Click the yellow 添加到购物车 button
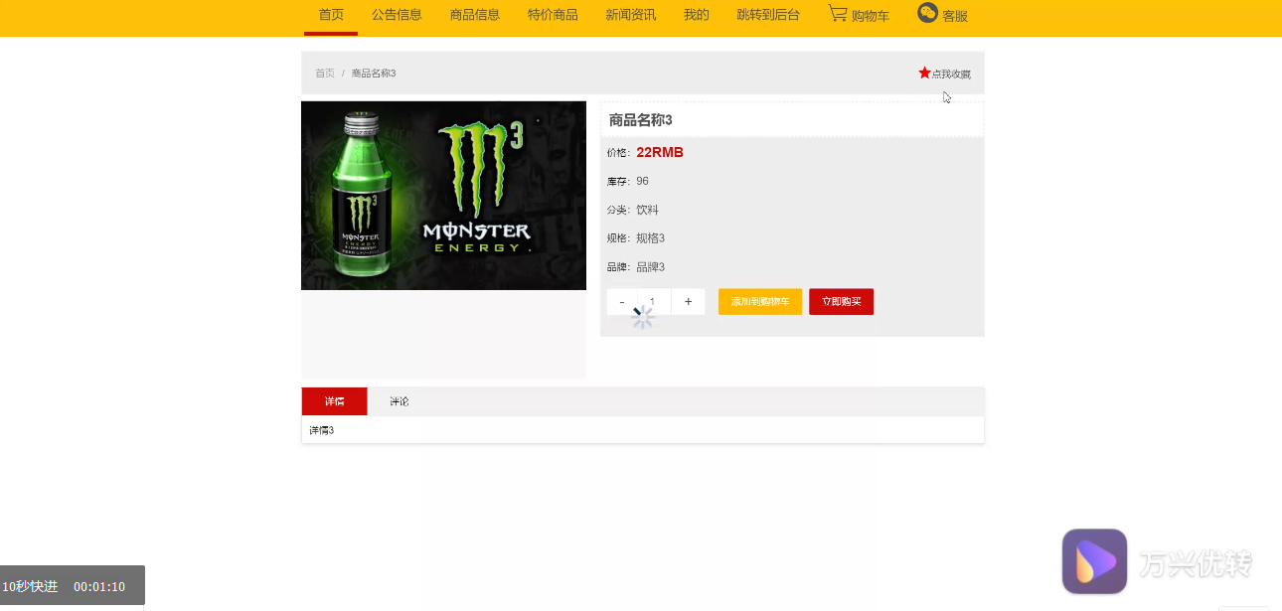The width and height of the screenshot is (1282, 611). tap(760, 302)
